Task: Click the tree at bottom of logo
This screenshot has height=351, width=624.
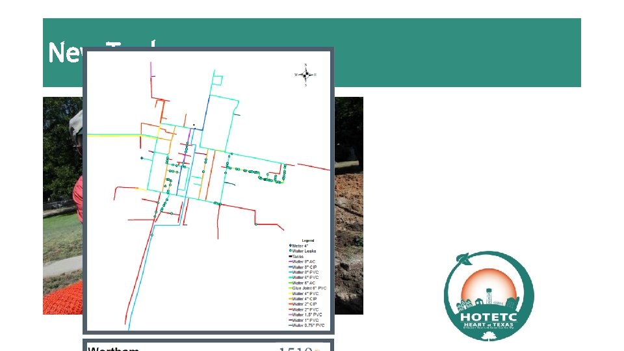Action: pyautogui.click(x=489, y=336)
